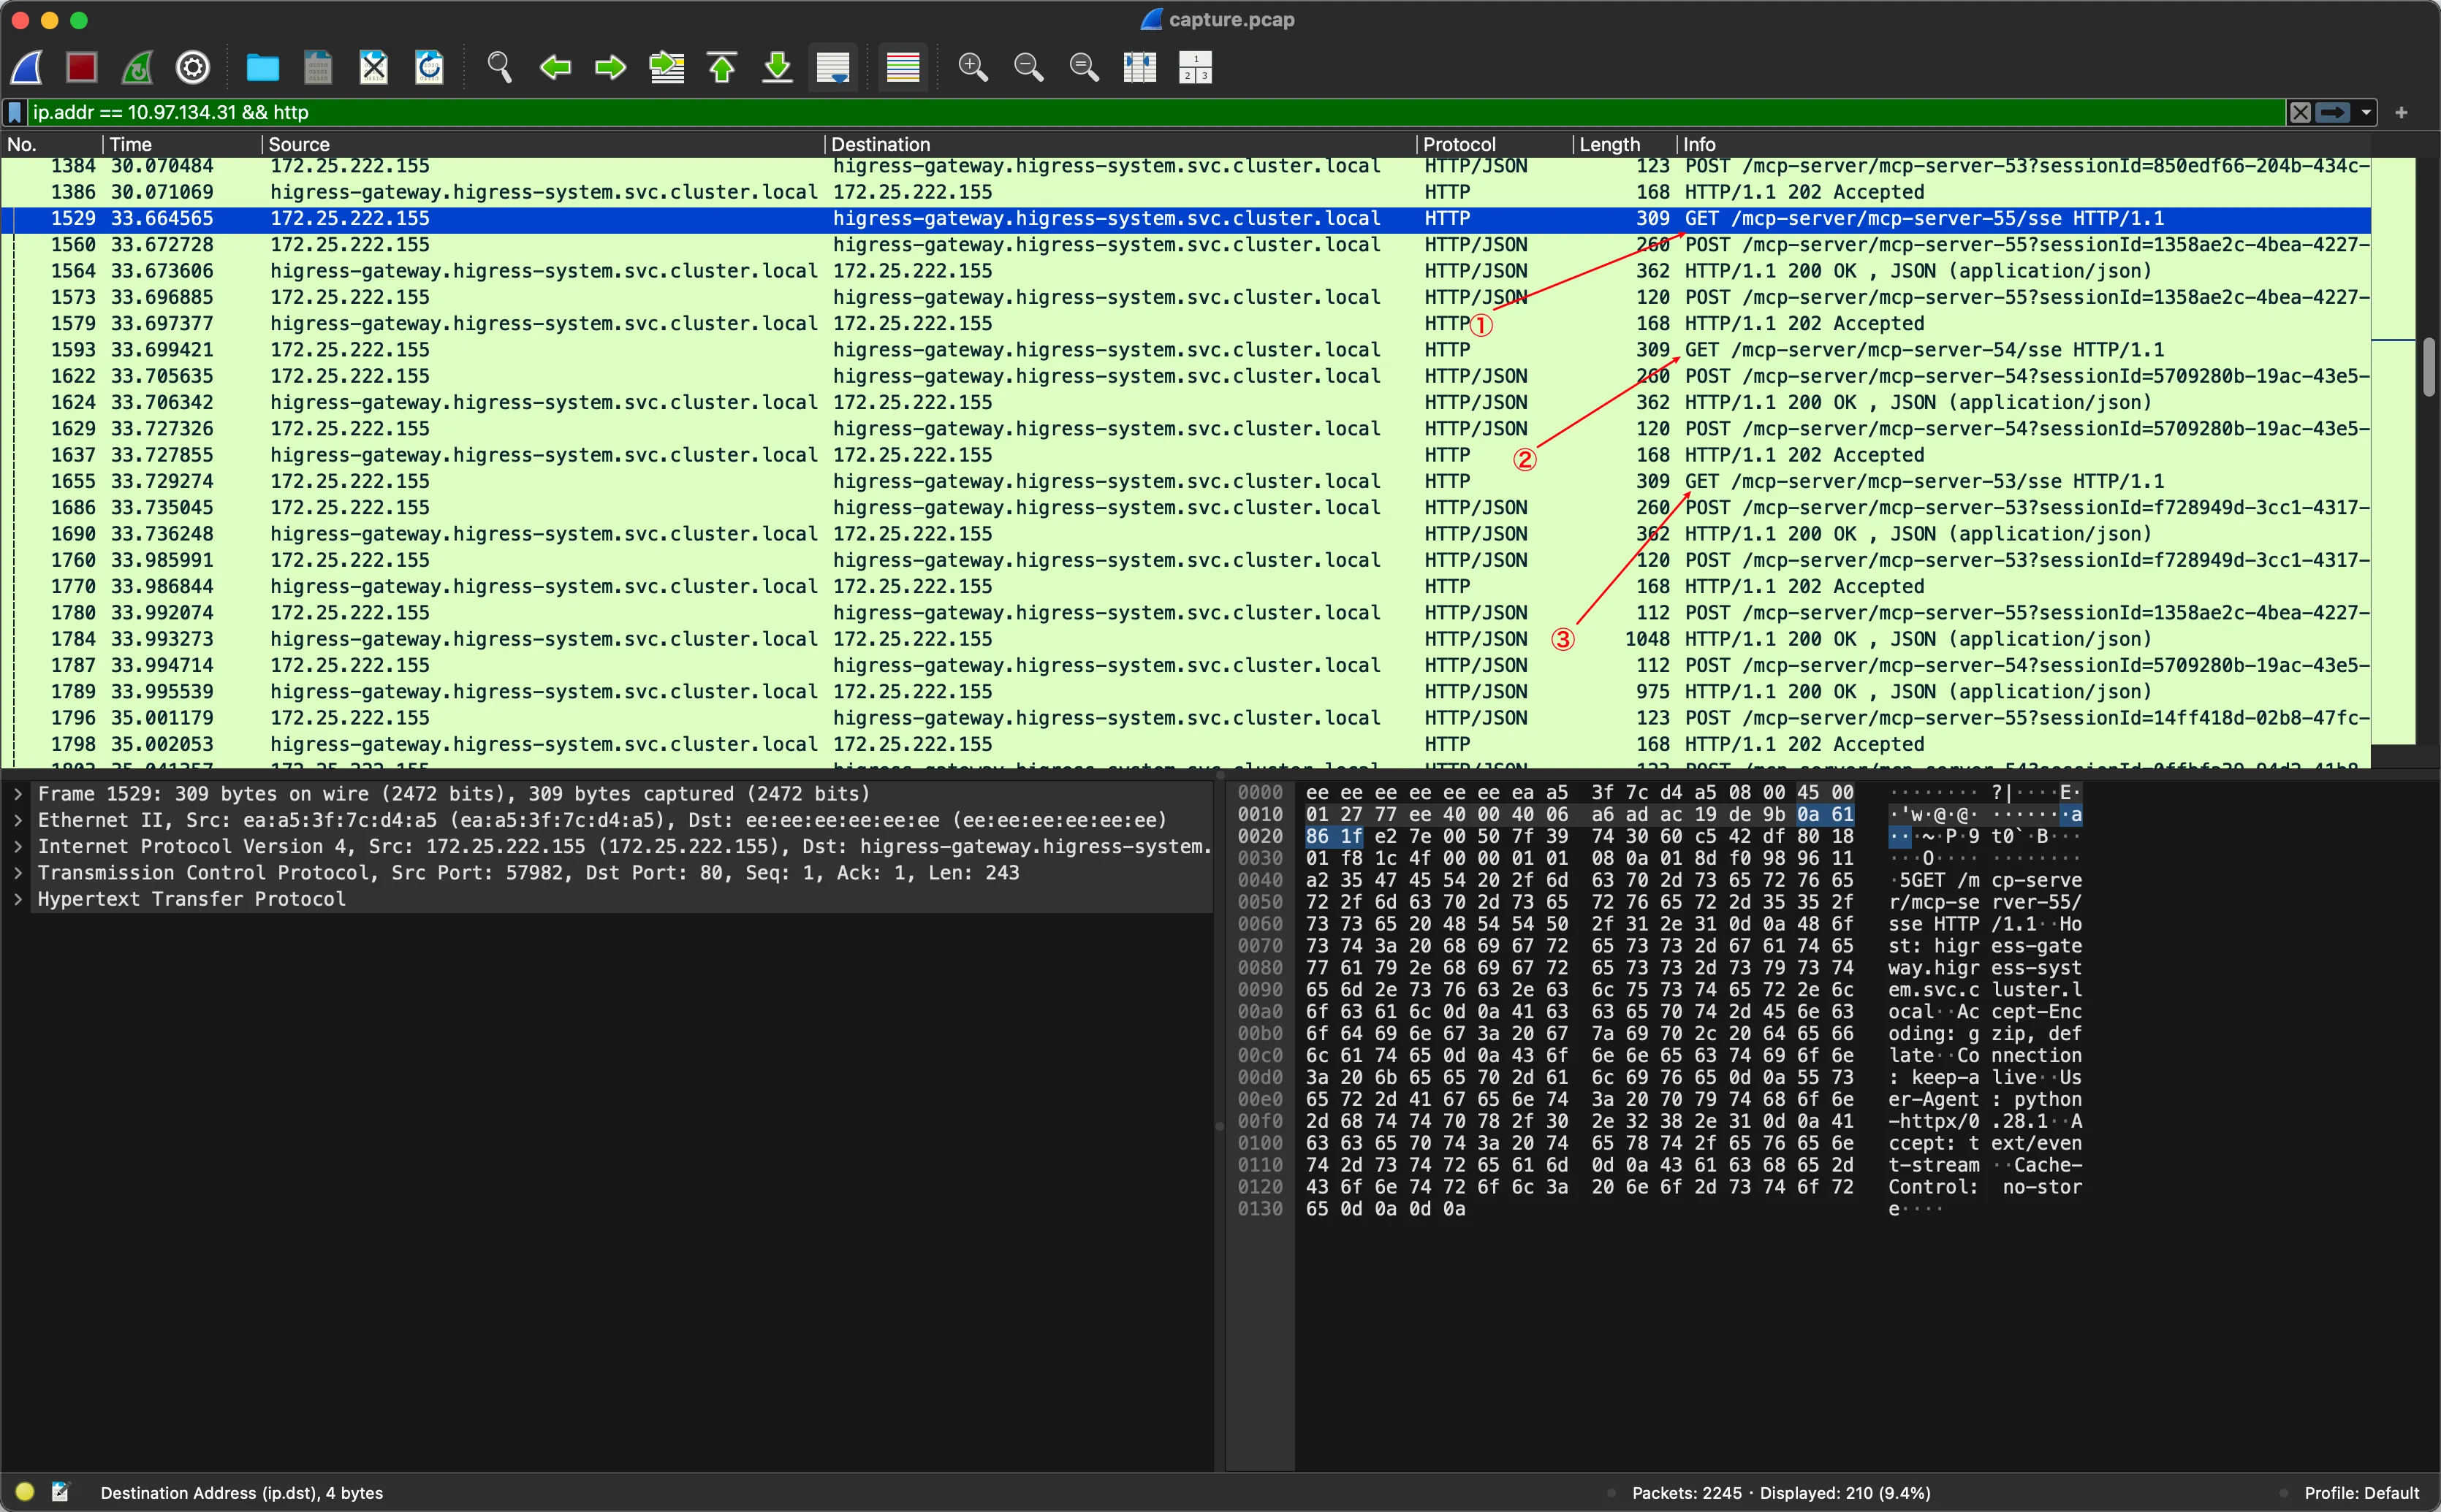Select packet 1564 200 OK JSON
Image resolution: width=2441 pixels, height=1512 pixels.
(x=1185, y=271)
